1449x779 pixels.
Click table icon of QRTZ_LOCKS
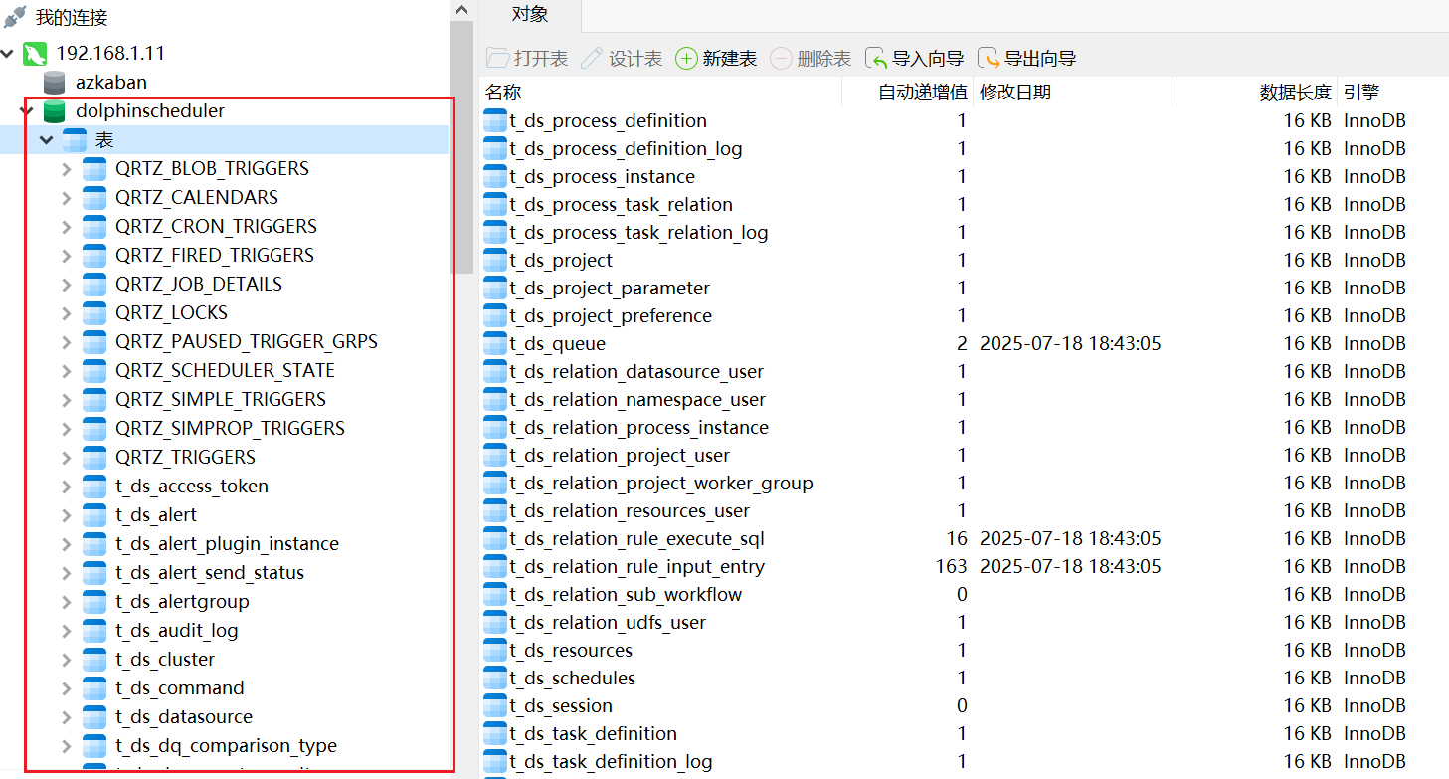[x=94, y=313]
